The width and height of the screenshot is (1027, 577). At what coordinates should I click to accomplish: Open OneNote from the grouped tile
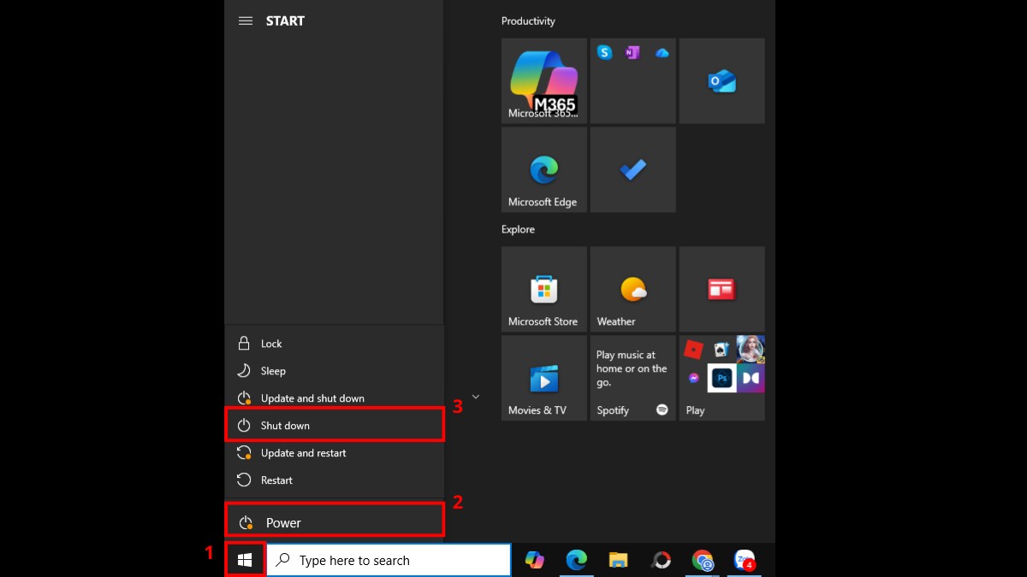click(632, 52)
